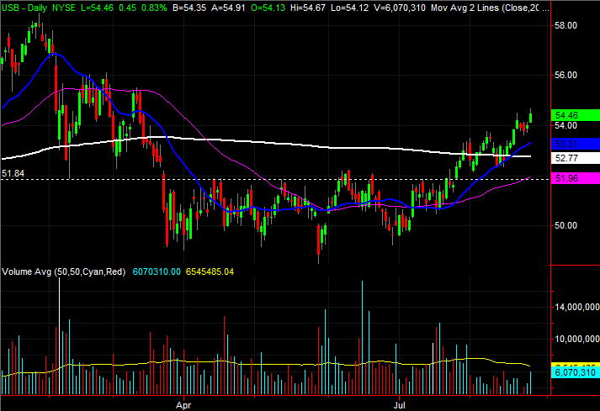Open the Volume Avg (50,50,Cyan,Red) label
The width and height of the screenshot is (600, 411).
pyautogui.click(x=63, y=271)
